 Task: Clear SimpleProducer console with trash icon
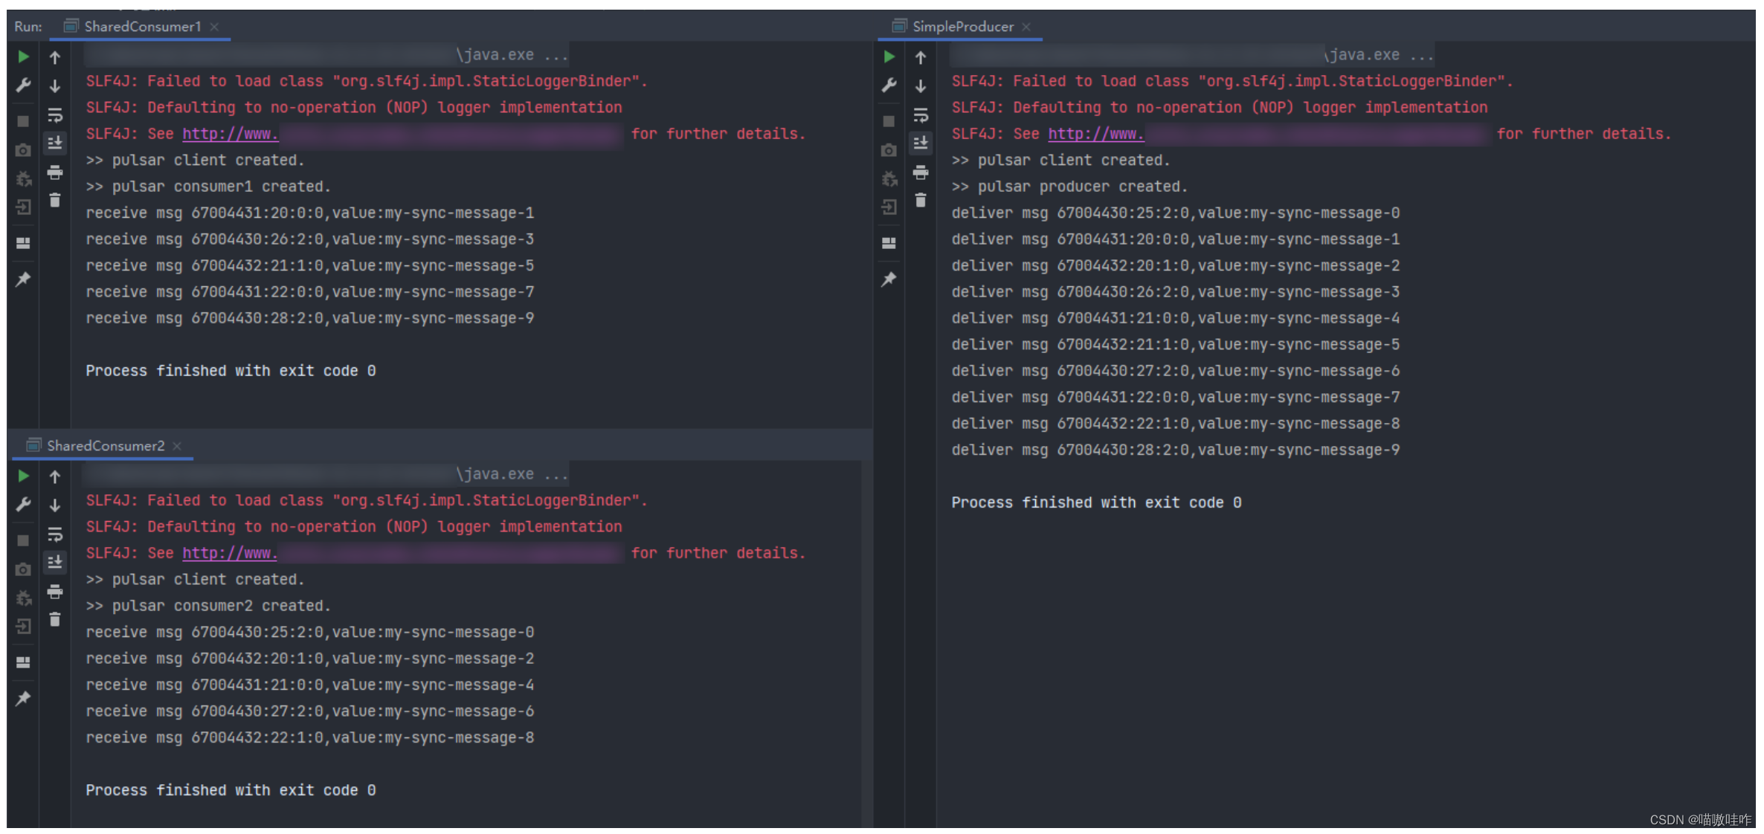tap(921, 200)
